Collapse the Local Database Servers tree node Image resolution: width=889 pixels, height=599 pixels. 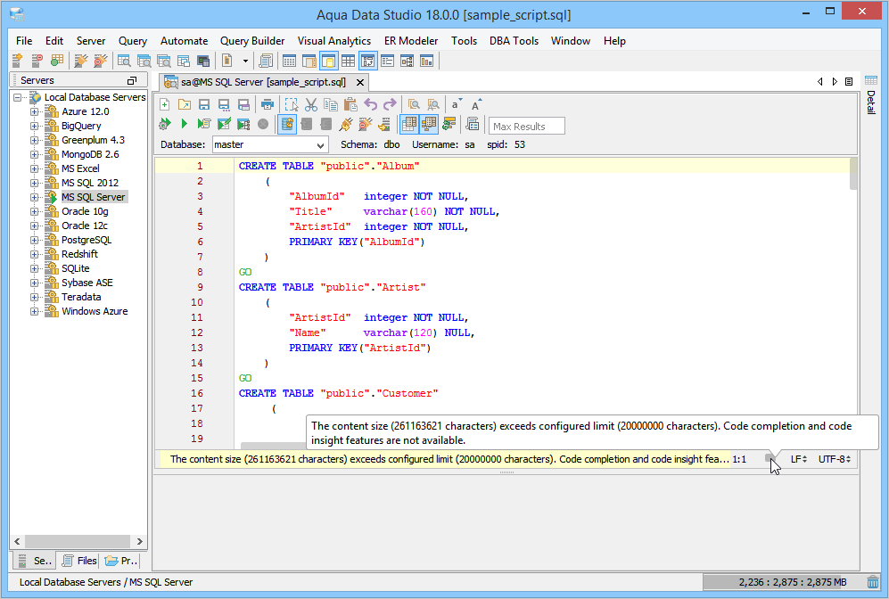coord(18,97)
